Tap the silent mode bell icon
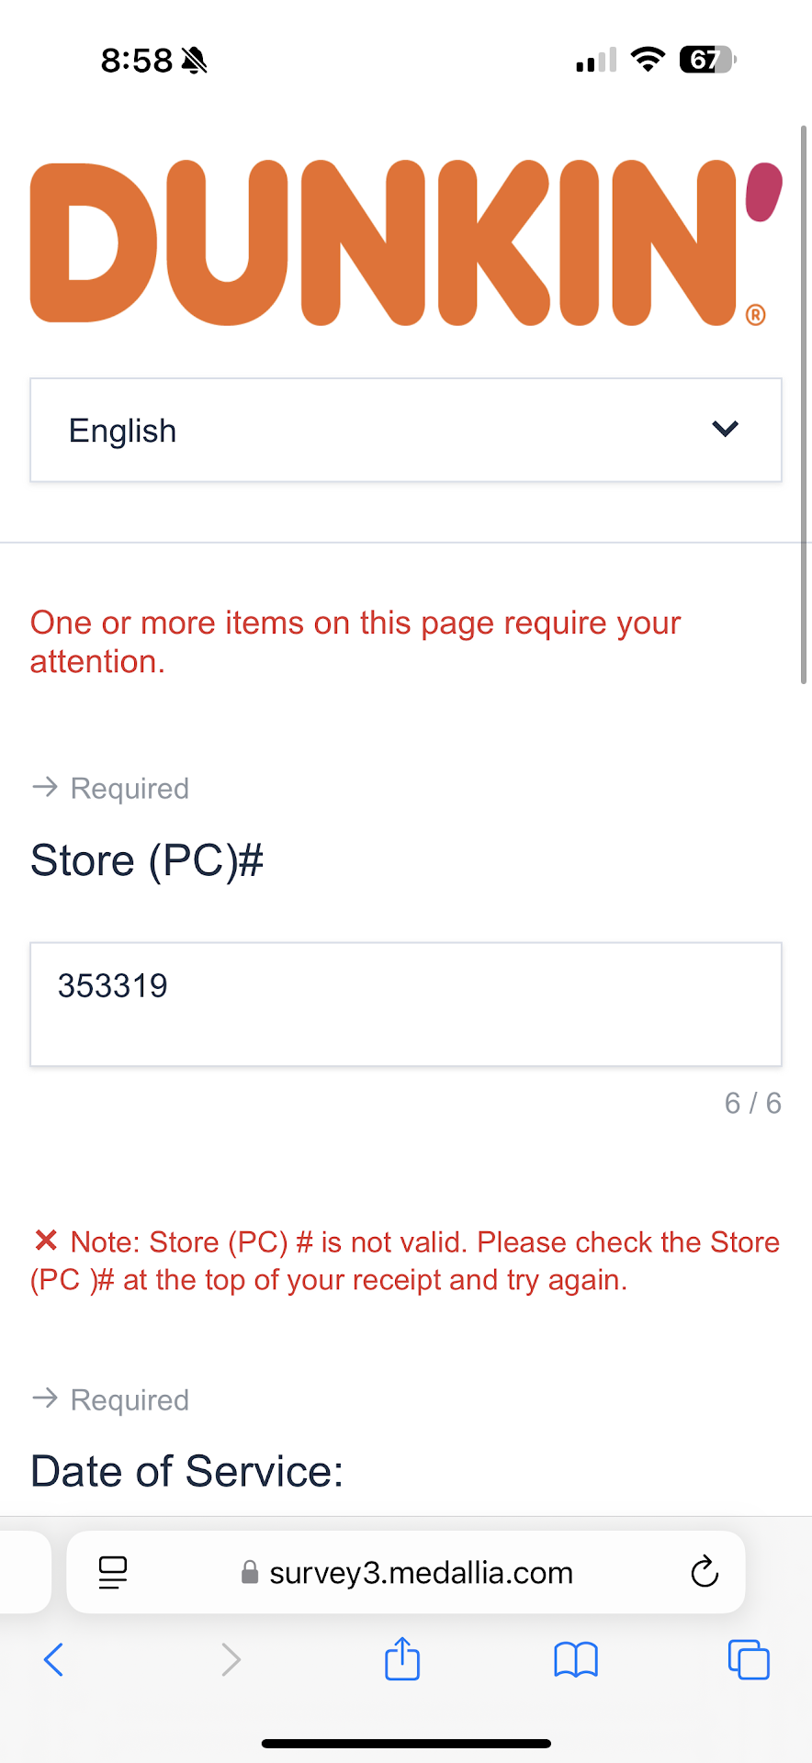The image size is (812, 1763). [x=195, y=61]
